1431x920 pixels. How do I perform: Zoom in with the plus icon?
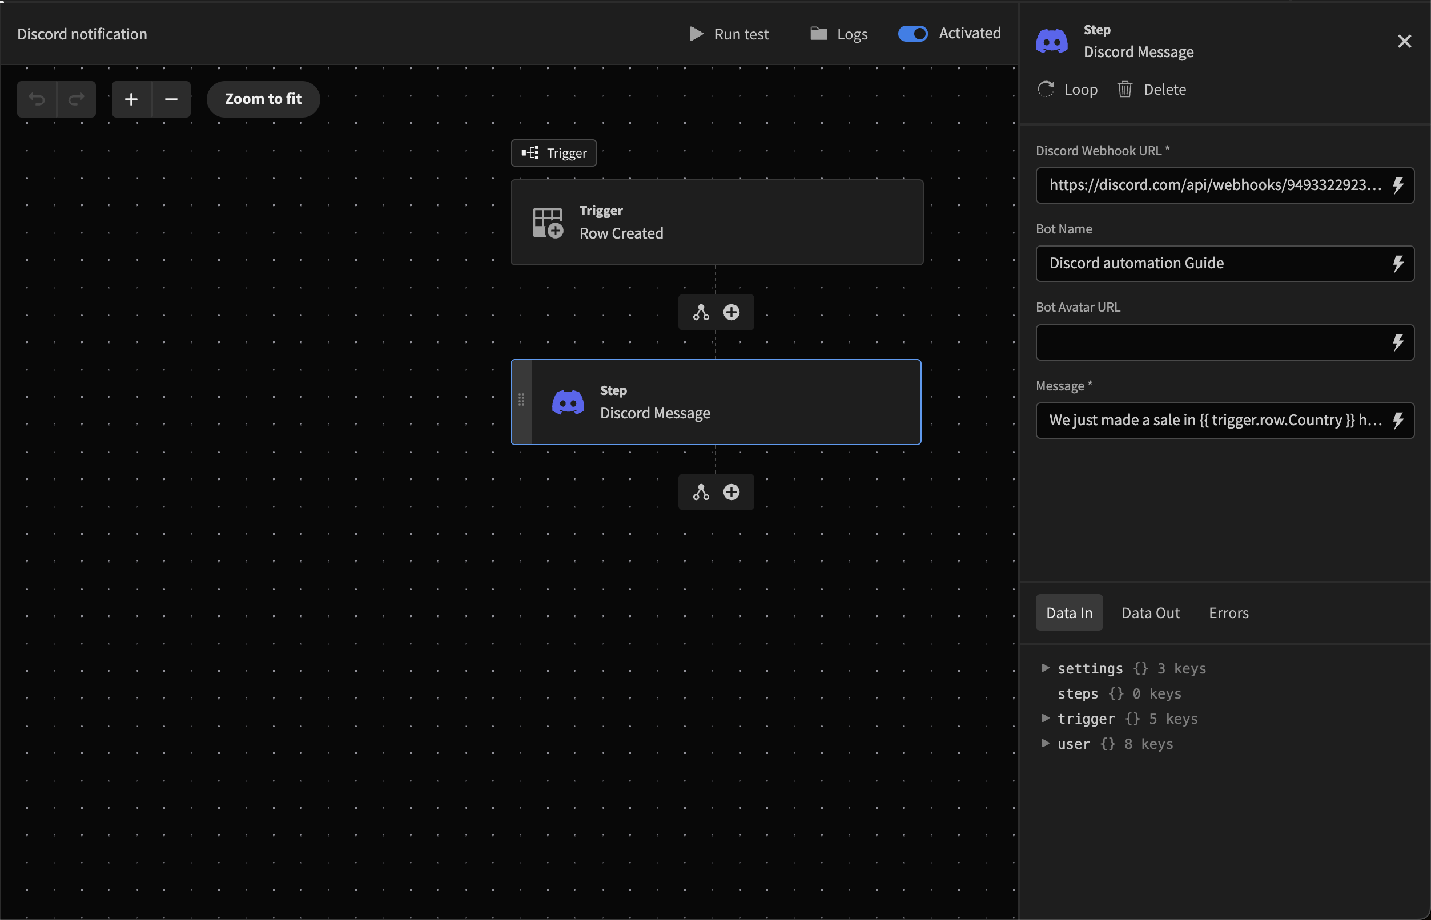click(131, 99)
